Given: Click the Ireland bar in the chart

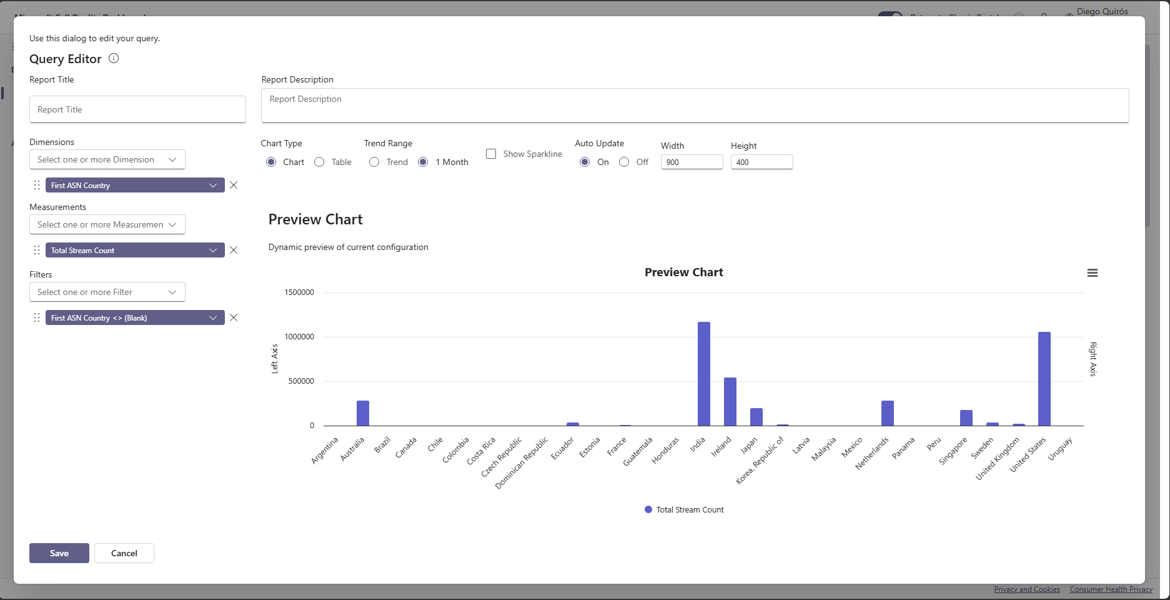Looking at the screenshot, I should click(x=730, y=402).
